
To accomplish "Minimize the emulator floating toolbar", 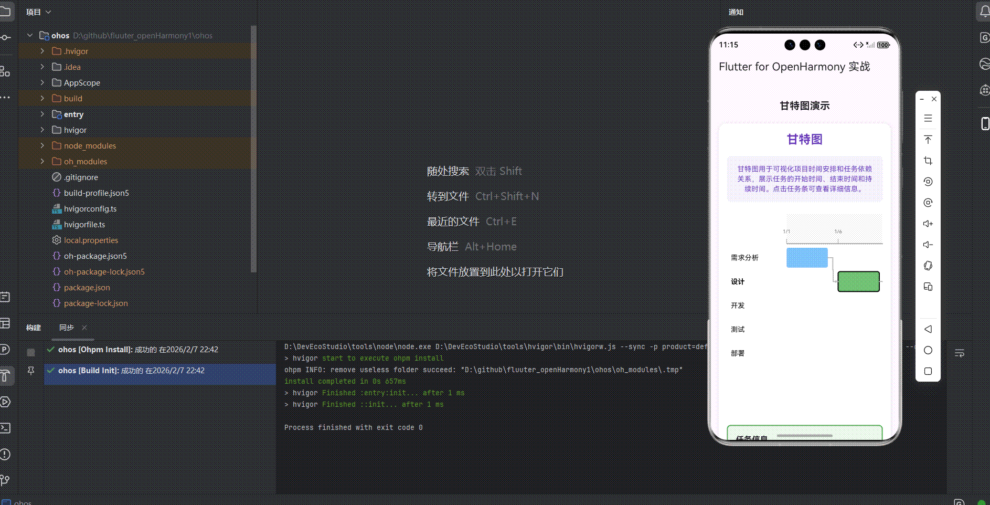I will [922, 99].
